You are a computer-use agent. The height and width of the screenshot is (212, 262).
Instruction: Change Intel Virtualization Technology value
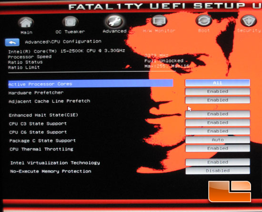point(218,162)
